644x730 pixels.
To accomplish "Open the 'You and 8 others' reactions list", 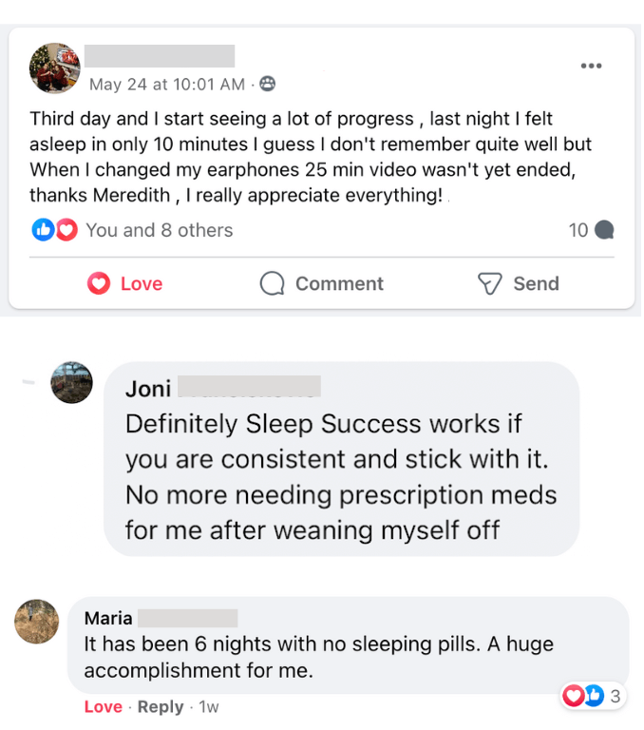I will point(159,230).
